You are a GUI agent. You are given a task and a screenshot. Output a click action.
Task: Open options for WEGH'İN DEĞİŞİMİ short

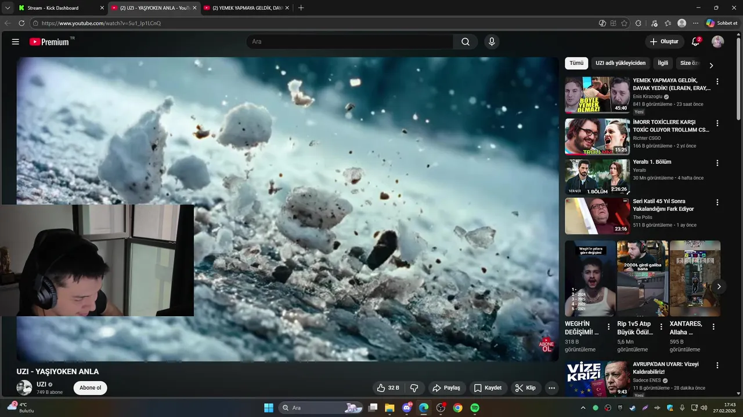click(608, 327)
